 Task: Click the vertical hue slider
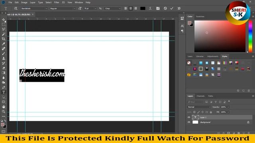tap(251, 36)
